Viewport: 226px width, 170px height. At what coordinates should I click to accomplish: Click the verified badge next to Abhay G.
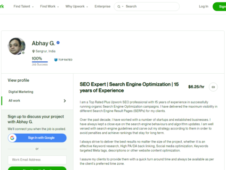point(58,42)
